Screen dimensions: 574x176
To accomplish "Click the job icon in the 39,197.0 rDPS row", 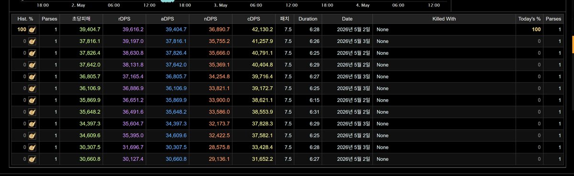I will tap(32, 41).
